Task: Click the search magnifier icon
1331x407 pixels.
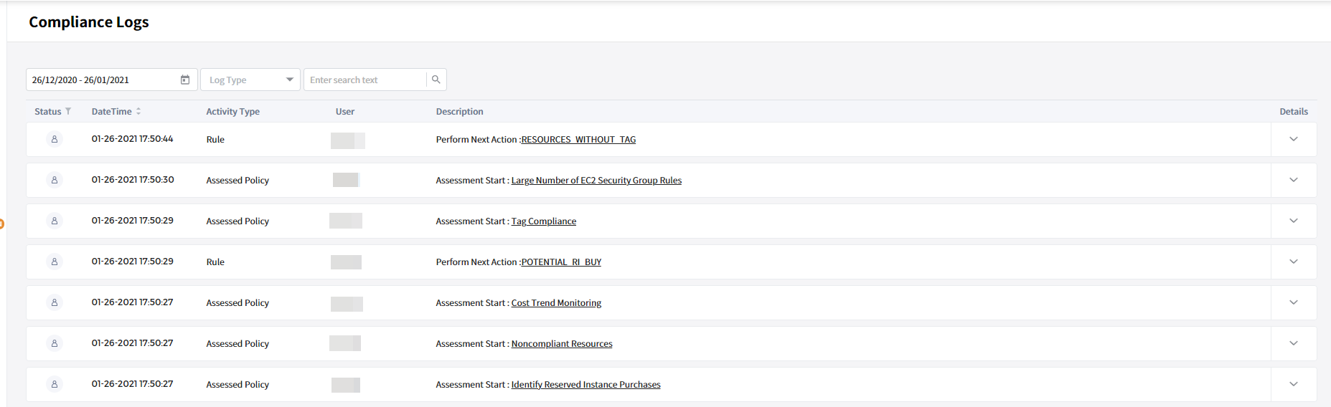Action: point(436,80)
